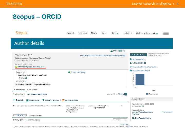Click the blue bar in the documents chart
The height and width of the screenshot is (139, 185).
[140, 80]
